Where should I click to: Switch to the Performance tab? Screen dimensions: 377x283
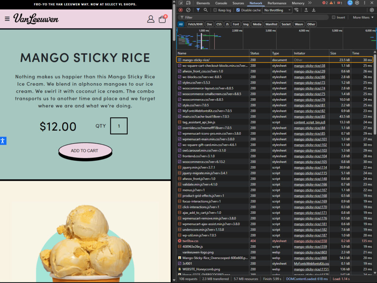pyautogui.click(x=277, y=3)
